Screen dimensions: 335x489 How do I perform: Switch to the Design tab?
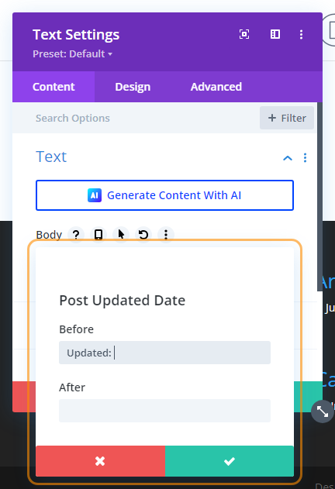(x=133, y=87)
